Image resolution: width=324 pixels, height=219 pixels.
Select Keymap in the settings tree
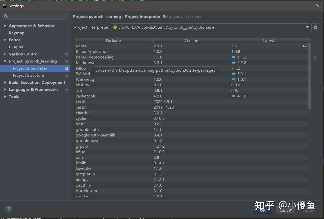[17, 33]
